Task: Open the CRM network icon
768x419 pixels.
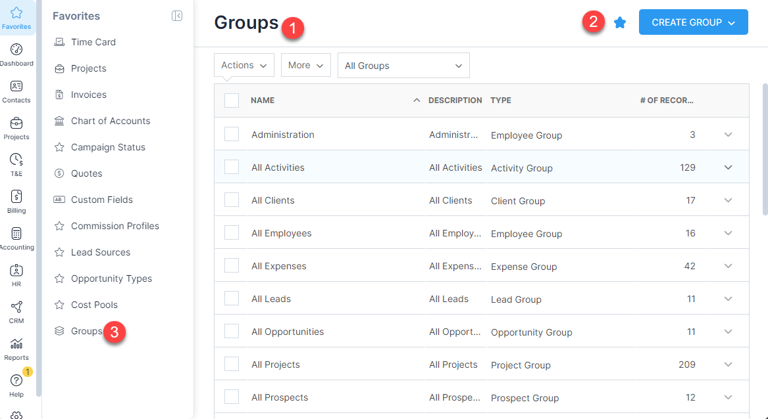Action: tap(16, 307)
